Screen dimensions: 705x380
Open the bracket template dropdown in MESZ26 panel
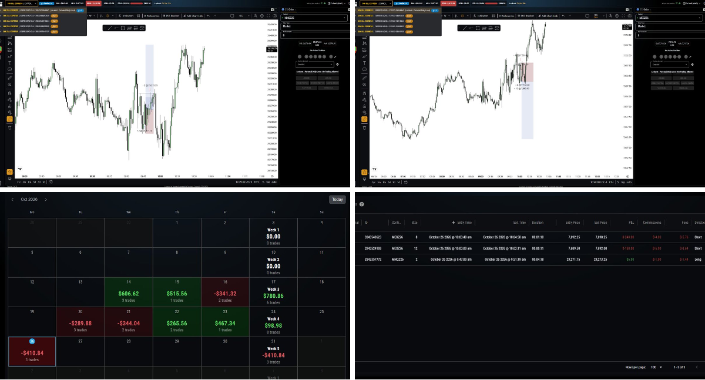(670, 64)
